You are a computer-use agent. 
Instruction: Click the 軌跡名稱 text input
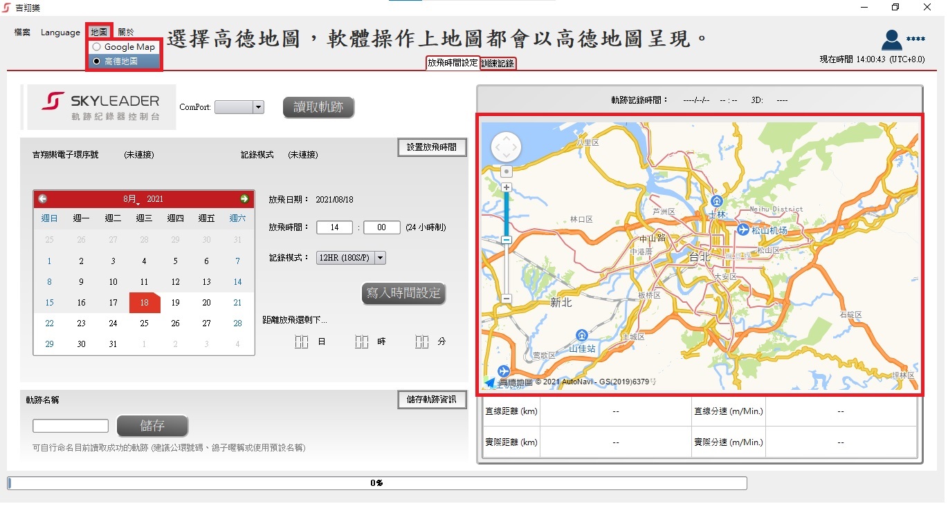pos(71,426)
